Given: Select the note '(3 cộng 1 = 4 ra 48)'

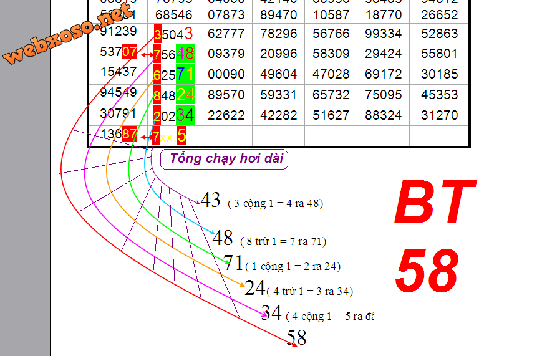Looking at the screenshot, I should click(276, 204).
